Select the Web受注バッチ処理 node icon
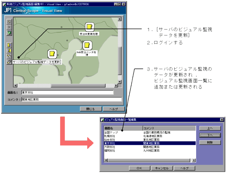This screenshot has height=173, width=226. pyautogui.click(x=87, y=45)
